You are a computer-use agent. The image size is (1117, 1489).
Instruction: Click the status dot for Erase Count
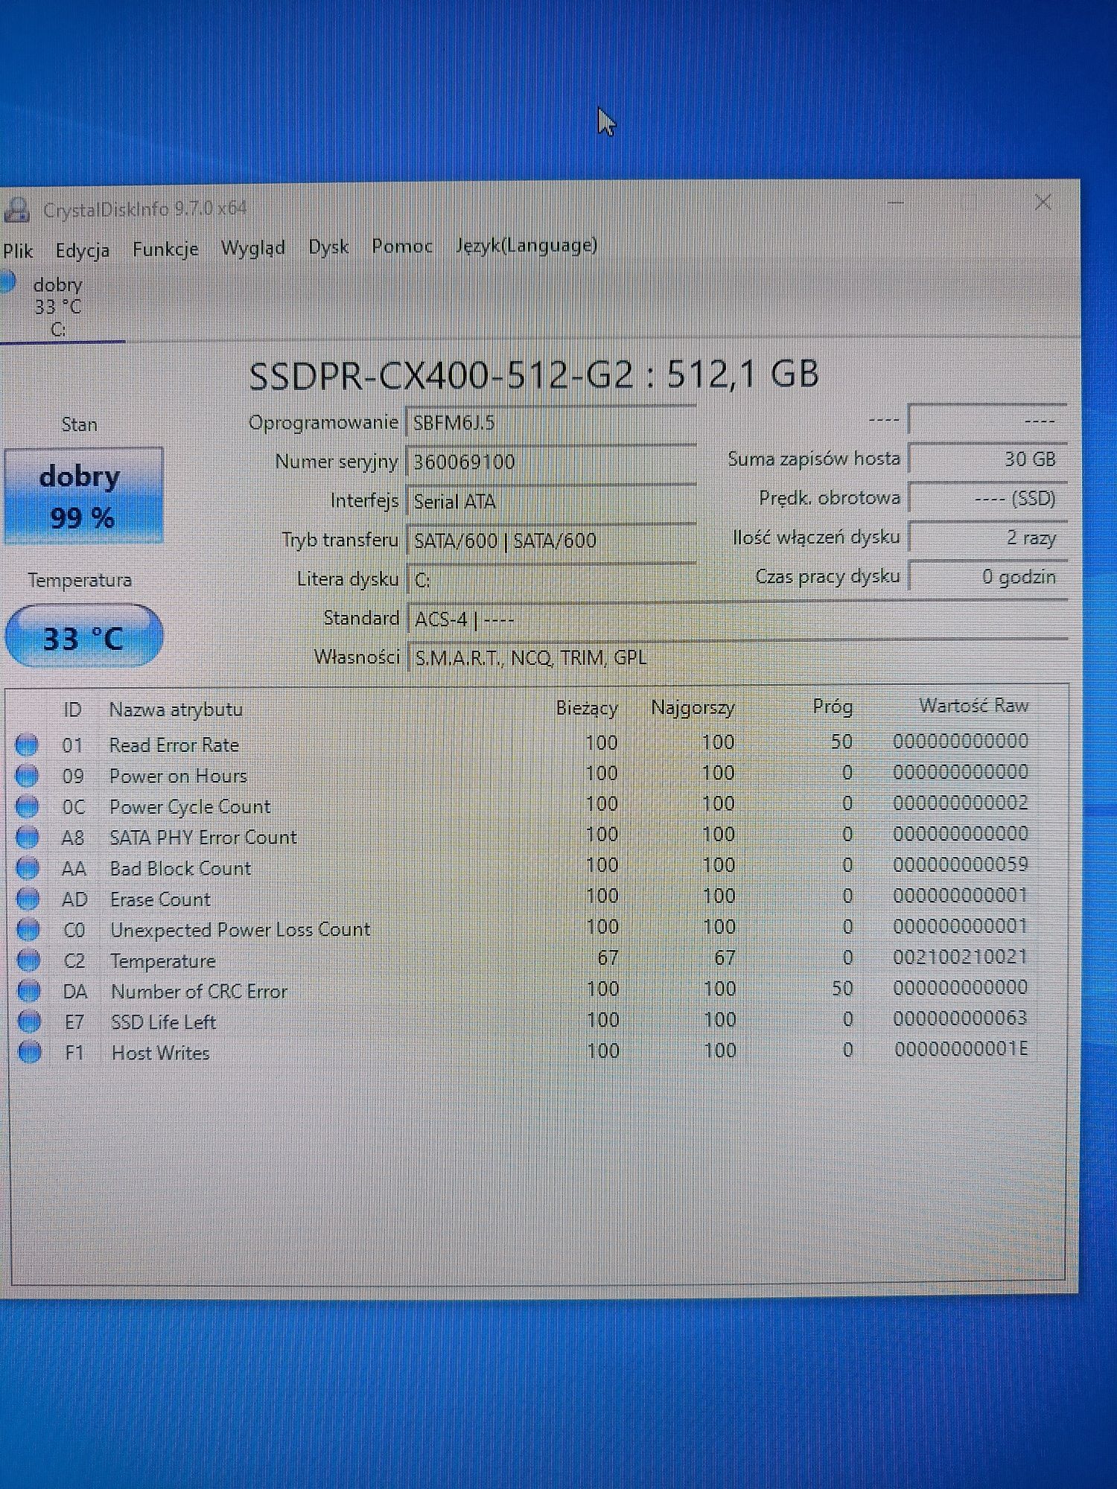(x=28, y=899)
